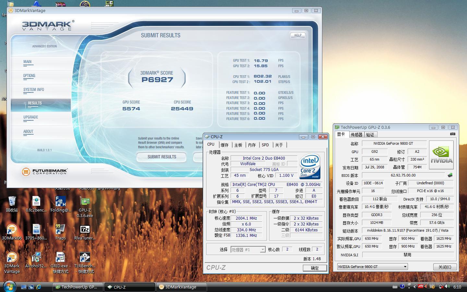This screenshot has height=292, width=467.
Task: Select the Fraps desktop icon
Action: coord(60,230)
